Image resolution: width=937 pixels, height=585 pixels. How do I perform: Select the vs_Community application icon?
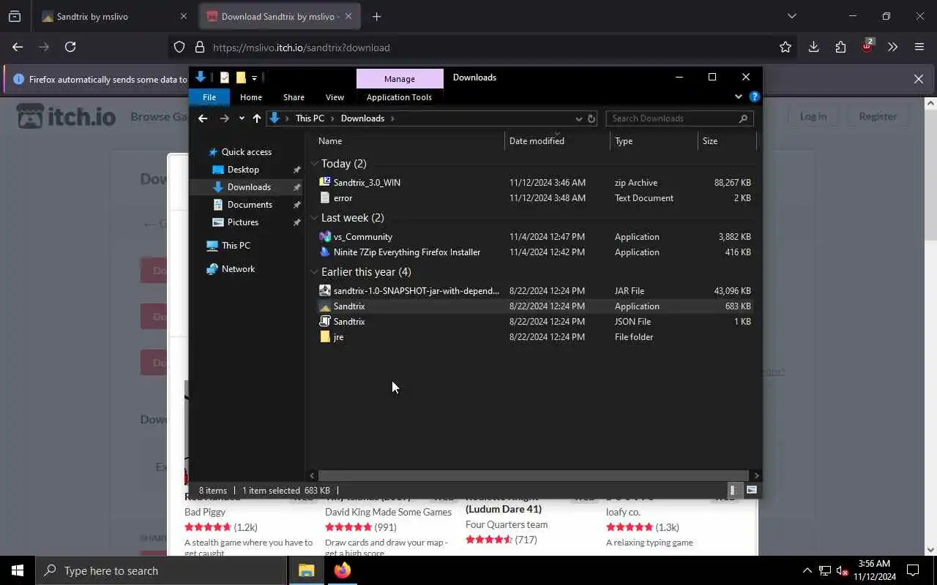[x=325, y=236]
